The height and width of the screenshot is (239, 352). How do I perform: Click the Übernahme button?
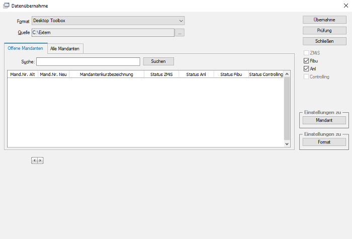click(324, 20)
